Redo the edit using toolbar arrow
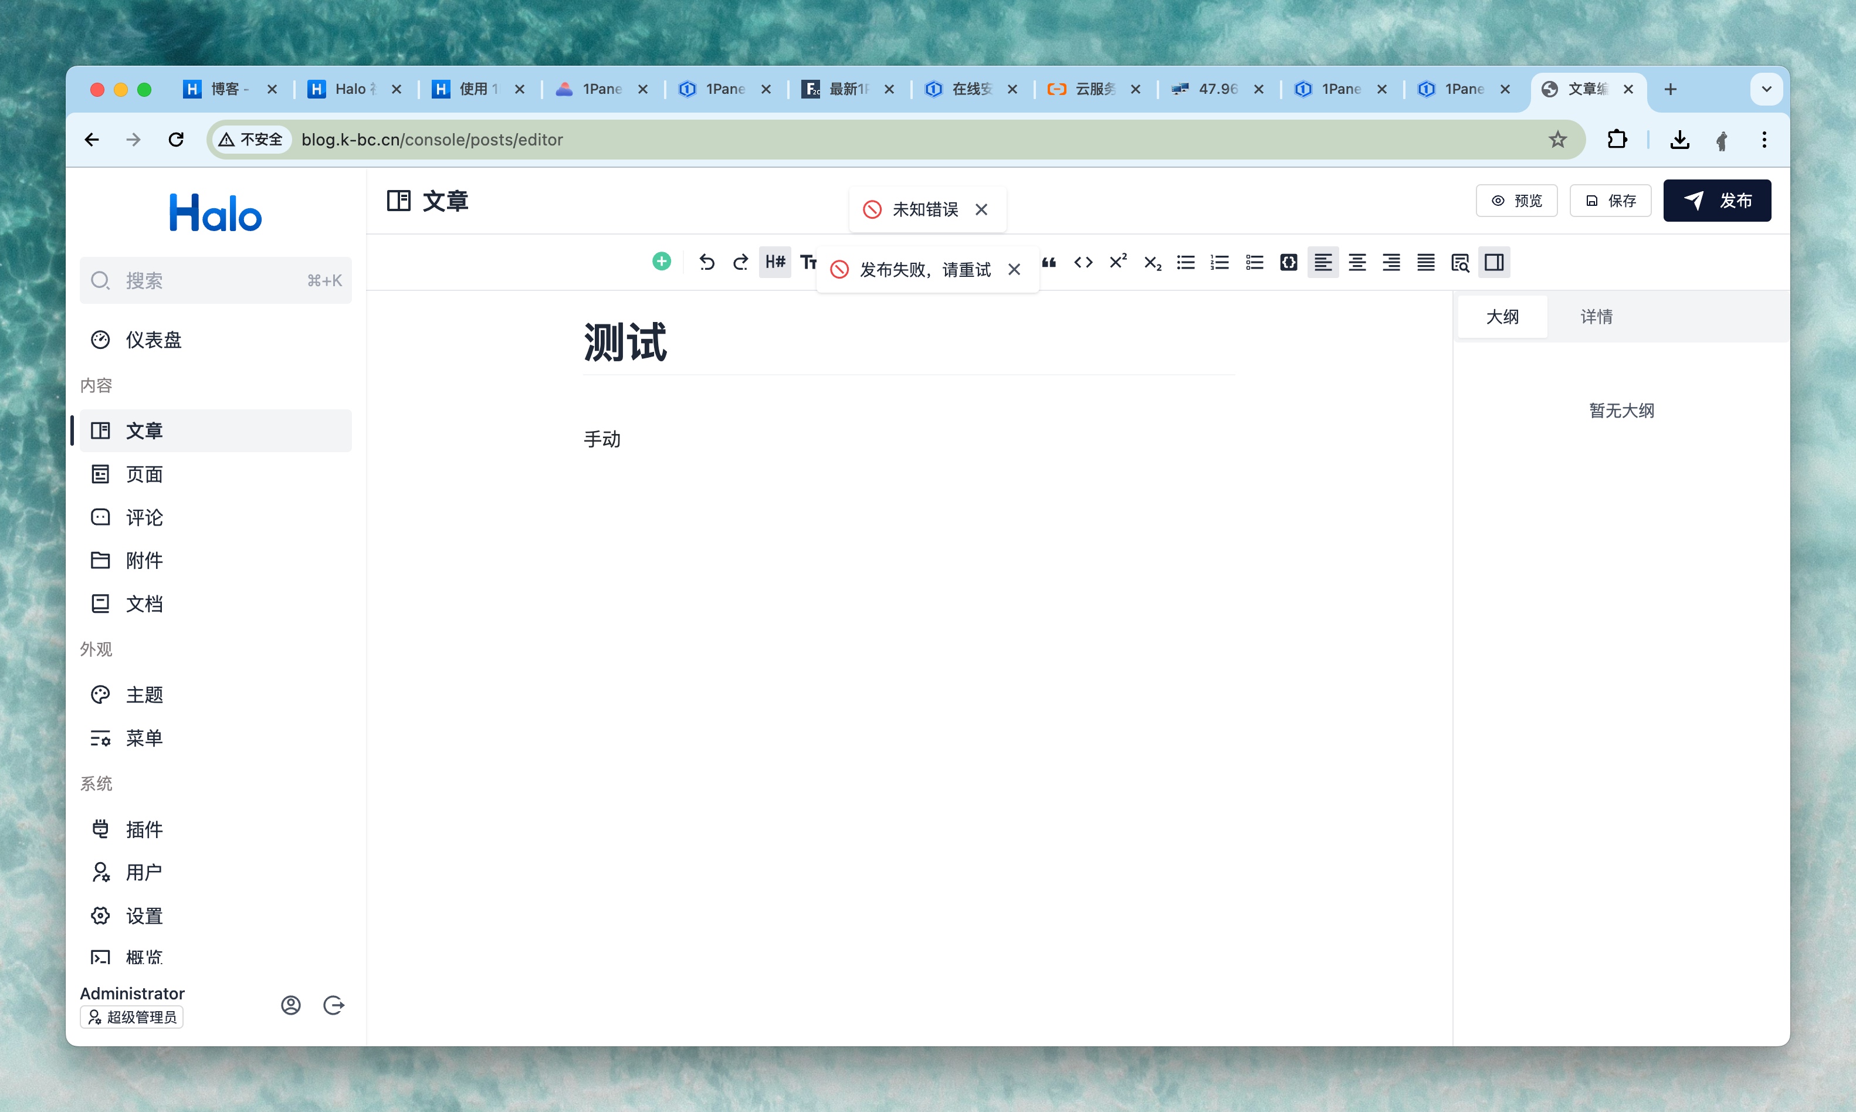1856x1112 pixels. coord(740,262)
